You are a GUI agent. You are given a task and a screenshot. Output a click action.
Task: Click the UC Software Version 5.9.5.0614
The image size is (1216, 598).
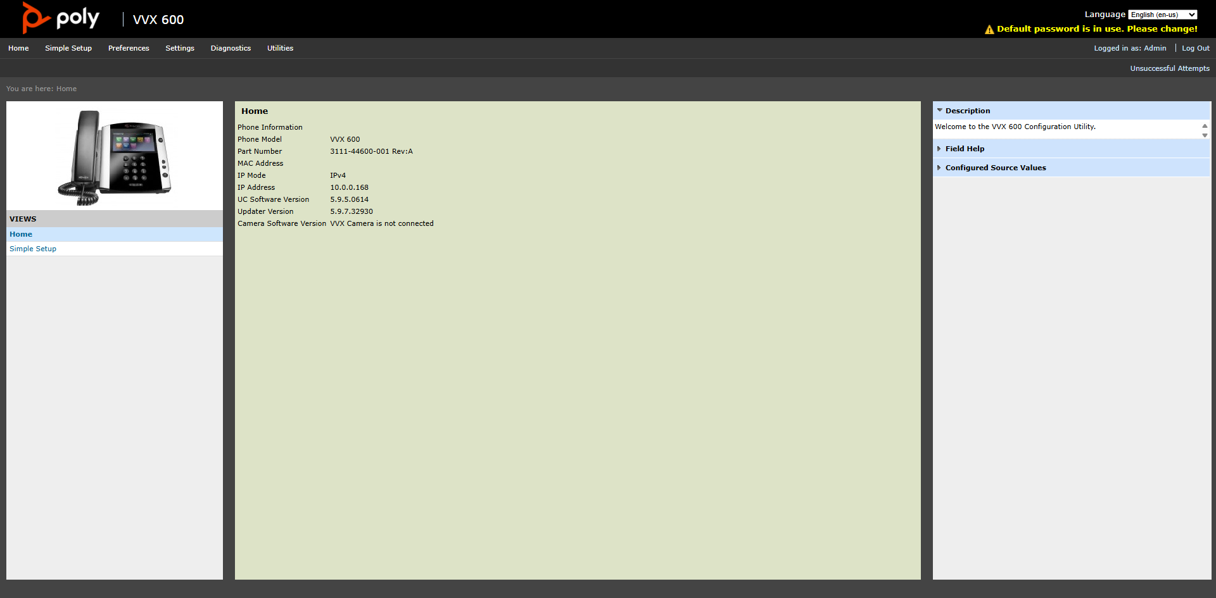click(349, 199)
